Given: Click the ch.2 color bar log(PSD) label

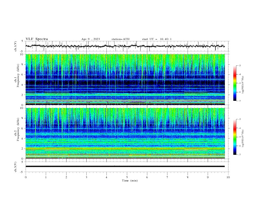Looking at the screenshot, I should tap(243, 139).
